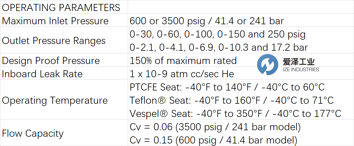Screen dimensions: 354x146
Task: Click the 600 or 3500 psig value
Action: [x=206, y=21]
